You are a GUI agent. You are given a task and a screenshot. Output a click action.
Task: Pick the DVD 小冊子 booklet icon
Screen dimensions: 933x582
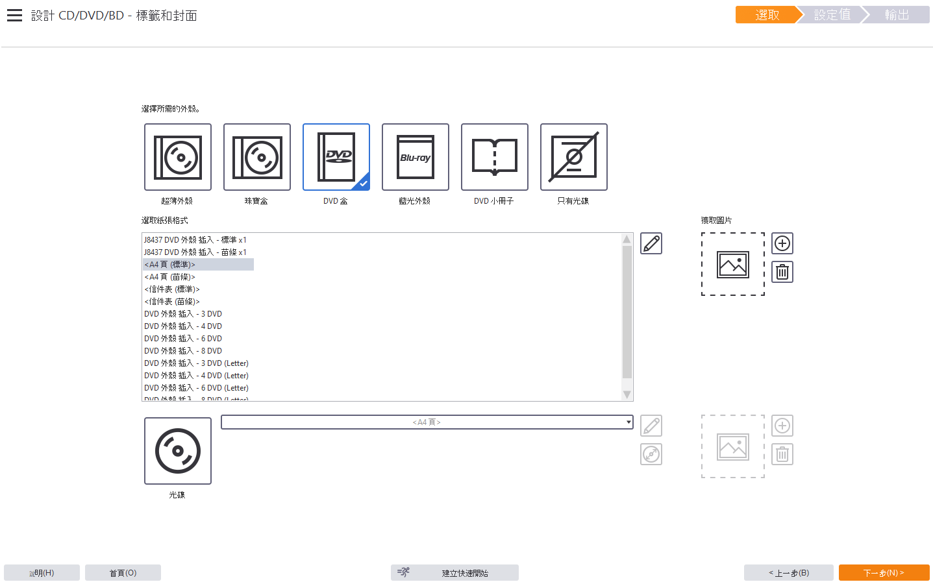(494, 157)
